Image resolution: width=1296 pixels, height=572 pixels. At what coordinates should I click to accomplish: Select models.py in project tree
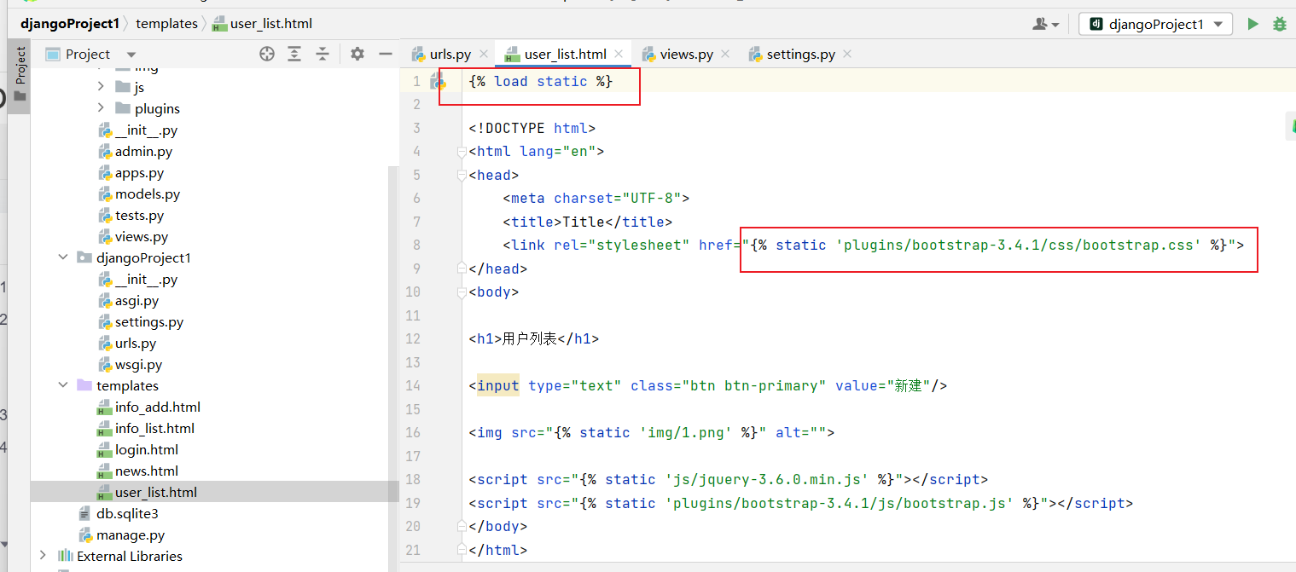(x=148, y=194)
